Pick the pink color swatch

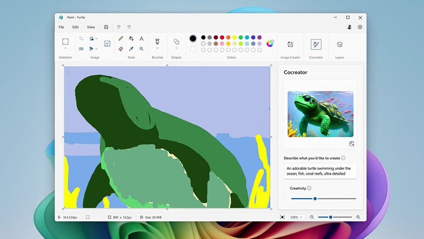click(222, 44)
